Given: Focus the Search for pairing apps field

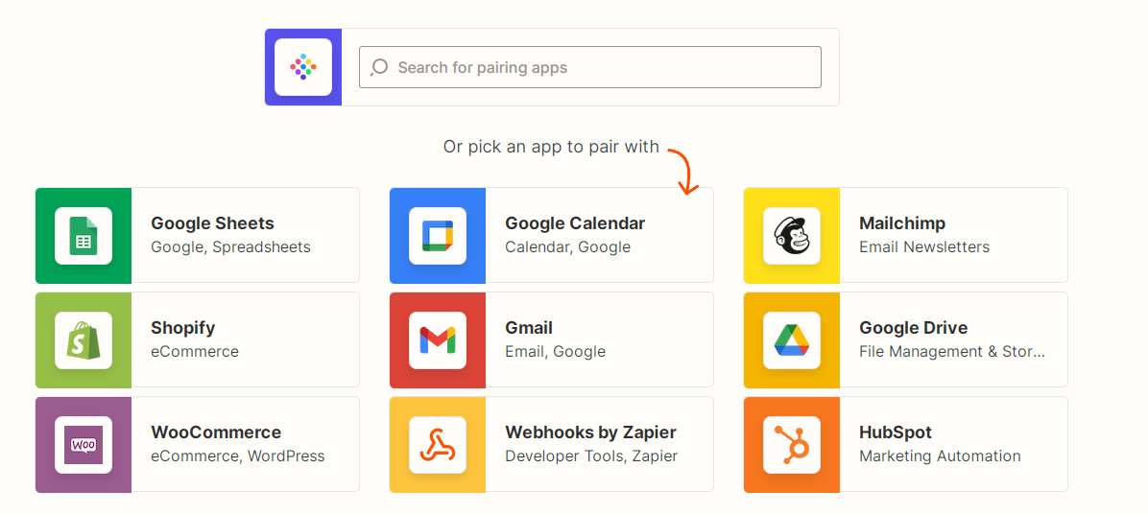Looking at the screenshot, I should coord(590,67).
